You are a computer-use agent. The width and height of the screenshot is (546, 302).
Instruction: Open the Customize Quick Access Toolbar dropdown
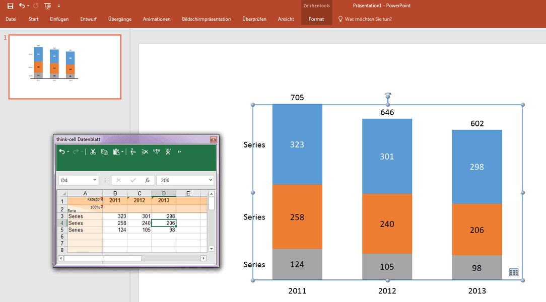click(x=59, y=6)
